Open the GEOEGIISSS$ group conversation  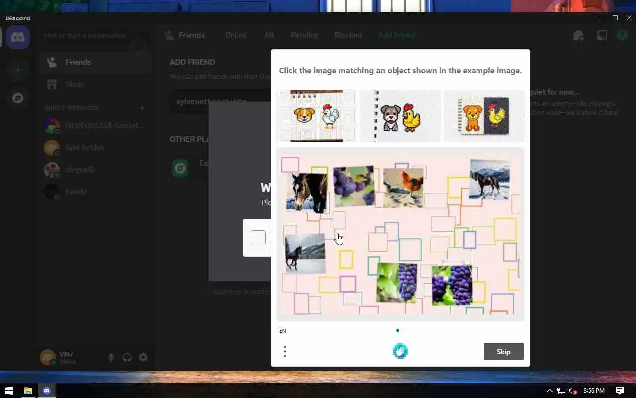click(x=95, y=126)
